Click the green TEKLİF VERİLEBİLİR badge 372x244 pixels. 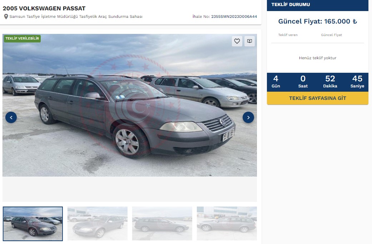point(22,39)
